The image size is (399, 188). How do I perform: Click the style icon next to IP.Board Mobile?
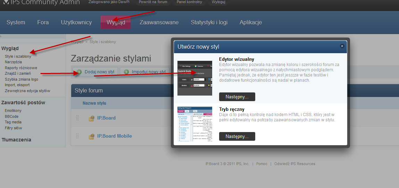(92, 136)
